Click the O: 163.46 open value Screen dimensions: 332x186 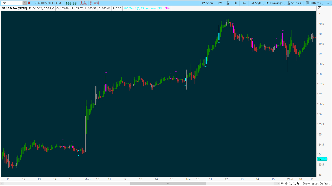(62, 8)
